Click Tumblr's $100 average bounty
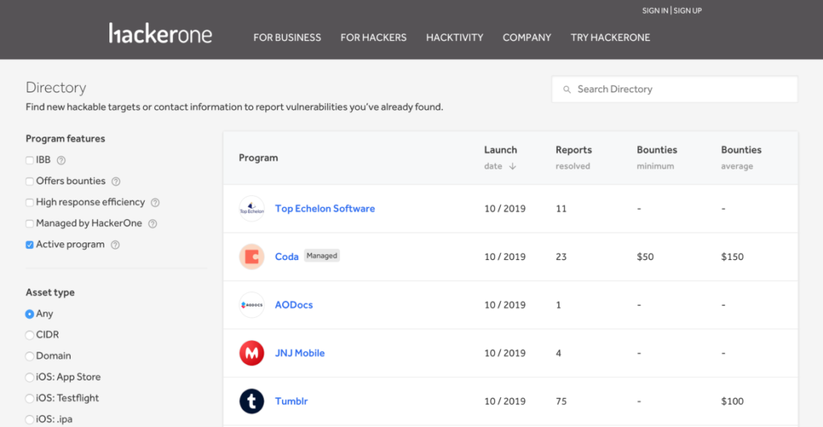823x427 pixels. pyautogui.click(x=732, y=401)
